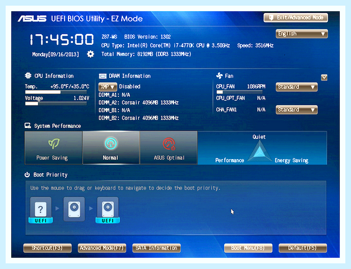This screenshot has height=269, width=351.
Task: Click the Performance label near triangle
Action: click(x=230, y=160)
